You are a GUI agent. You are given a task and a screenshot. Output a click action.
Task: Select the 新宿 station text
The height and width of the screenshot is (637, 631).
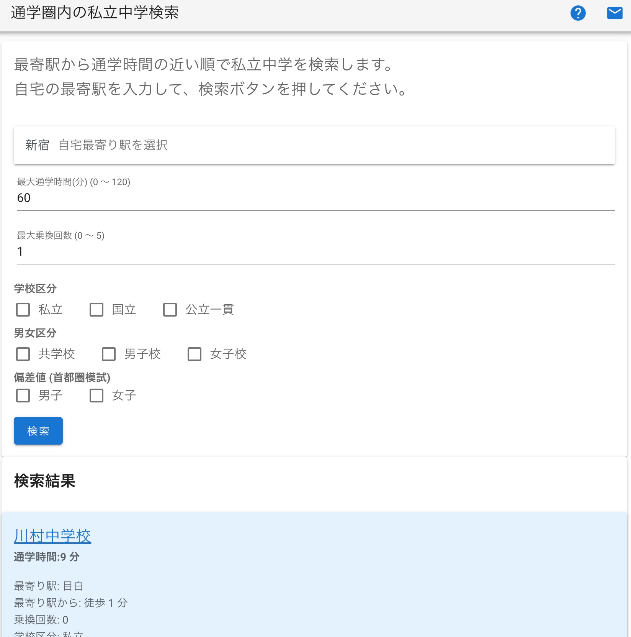click(x=37, y=145)
